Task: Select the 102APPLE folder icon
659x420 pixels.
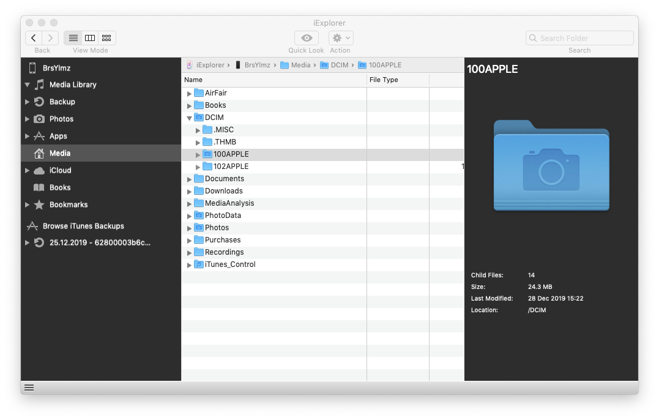Action: click(x=207, y=166)
